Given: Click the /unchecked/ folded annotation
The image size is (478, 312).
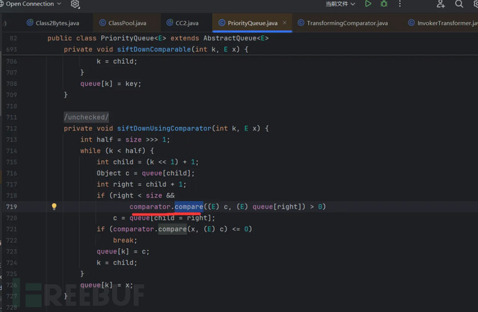Looking at the screenshot, I should click(87, 117).
